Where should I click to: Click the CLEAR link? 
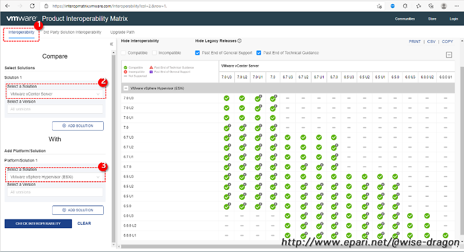(84, 224)
